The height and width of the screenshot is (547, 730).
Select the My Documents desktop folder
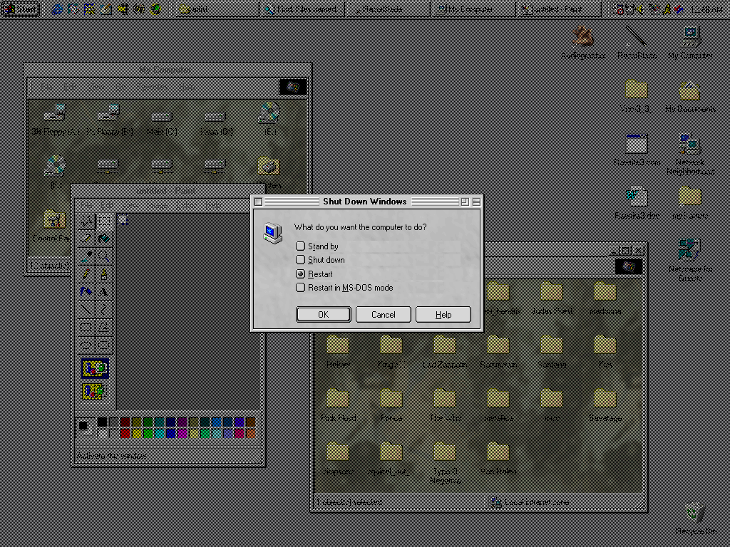[690, 96]
